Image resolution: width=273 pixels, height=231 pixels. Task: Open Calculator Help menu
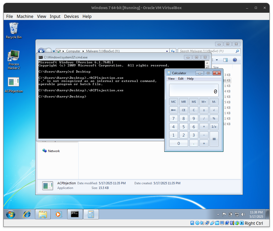point(190,79)
